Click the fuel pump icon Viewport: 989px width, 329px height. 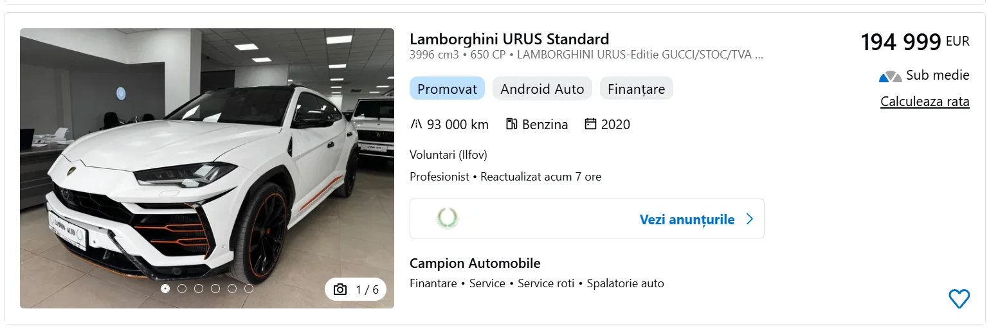512,124
